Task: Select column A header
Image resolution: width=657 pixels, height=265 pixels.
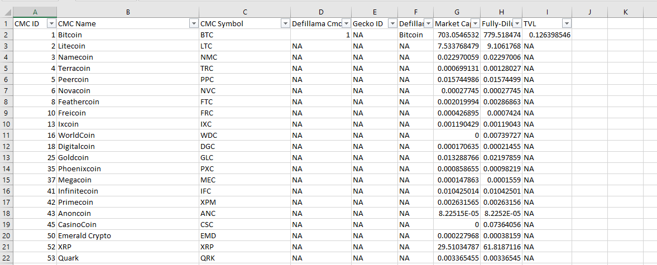Action: click(35, 12)
